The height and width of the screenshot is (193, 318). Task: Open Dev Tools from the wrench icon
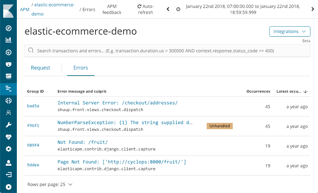(9, 125)
